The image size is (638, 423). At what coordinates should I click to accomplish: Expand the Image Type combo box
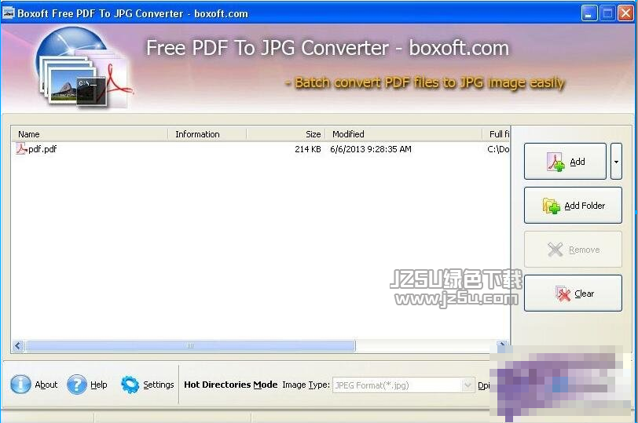pyautogui.click(x=468, y=385)
